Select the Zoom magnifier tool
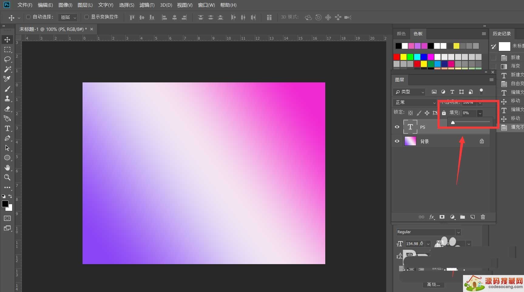Screen dimensions: 524x292 (7, 178)
